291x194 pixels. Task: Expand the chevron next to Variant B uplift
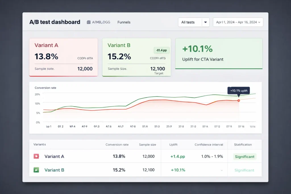click(x=221, y=170)
